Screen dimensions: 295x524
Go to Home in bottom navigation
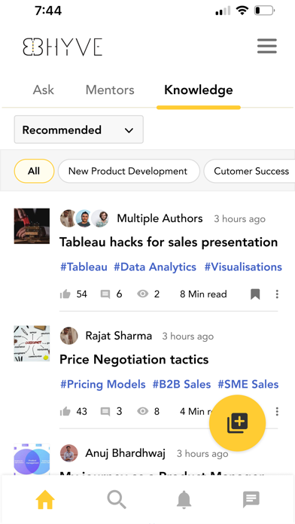pos(45,500)
